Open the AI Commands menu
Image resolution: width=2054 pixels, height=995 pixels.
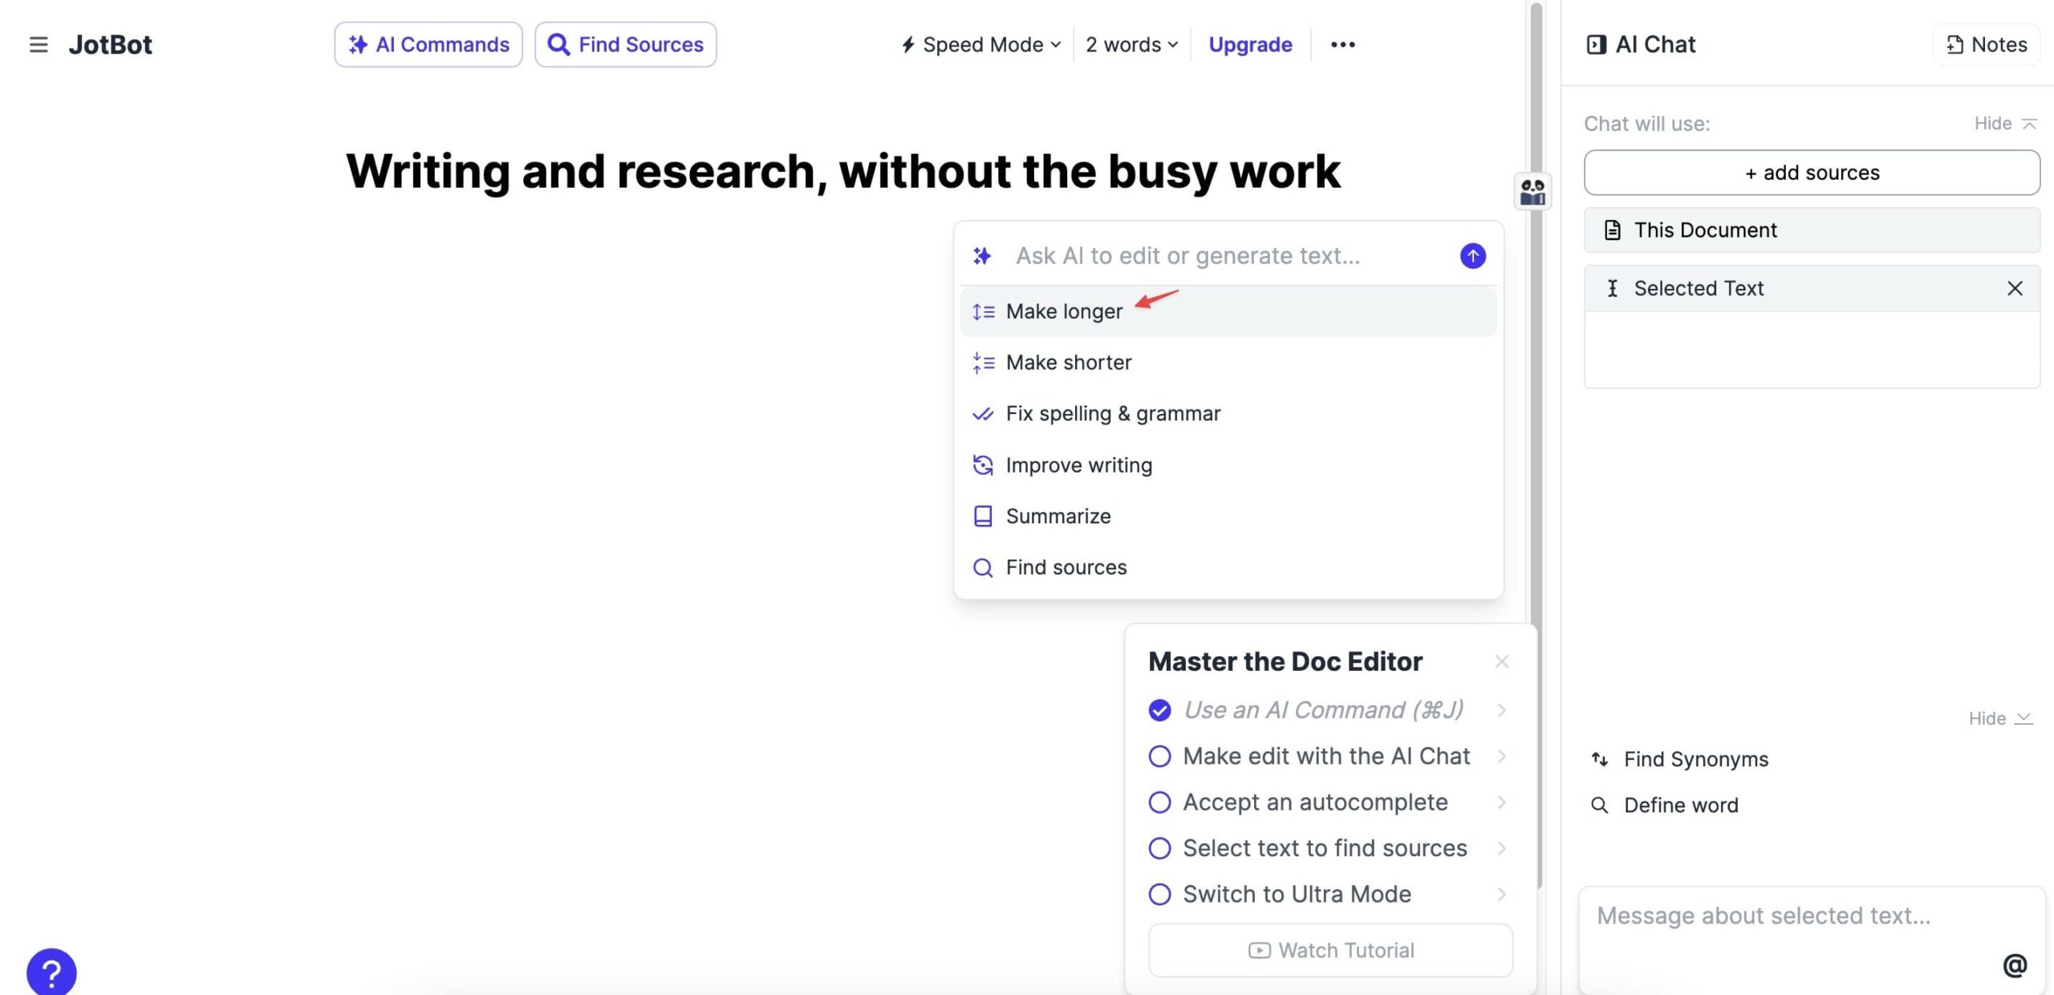coord(428,45)
